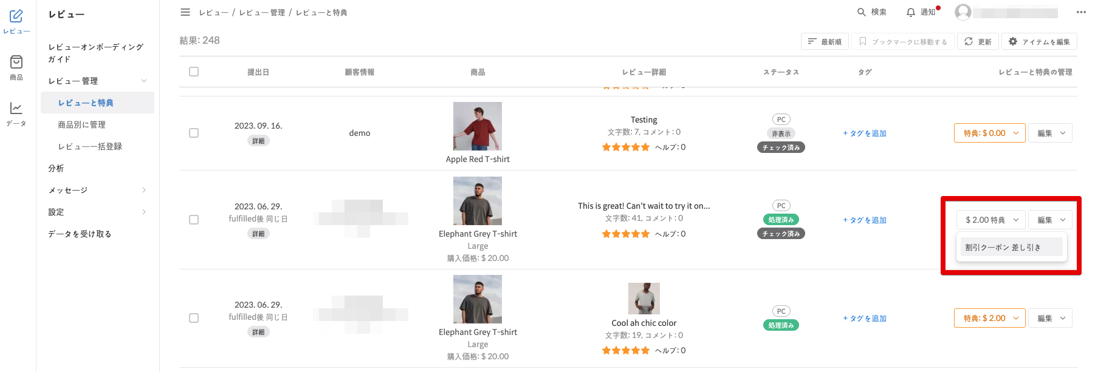1095x372 pixels.
Task: Check the Apple Red T-shirt review row
Action: click(x=194, y=133)
